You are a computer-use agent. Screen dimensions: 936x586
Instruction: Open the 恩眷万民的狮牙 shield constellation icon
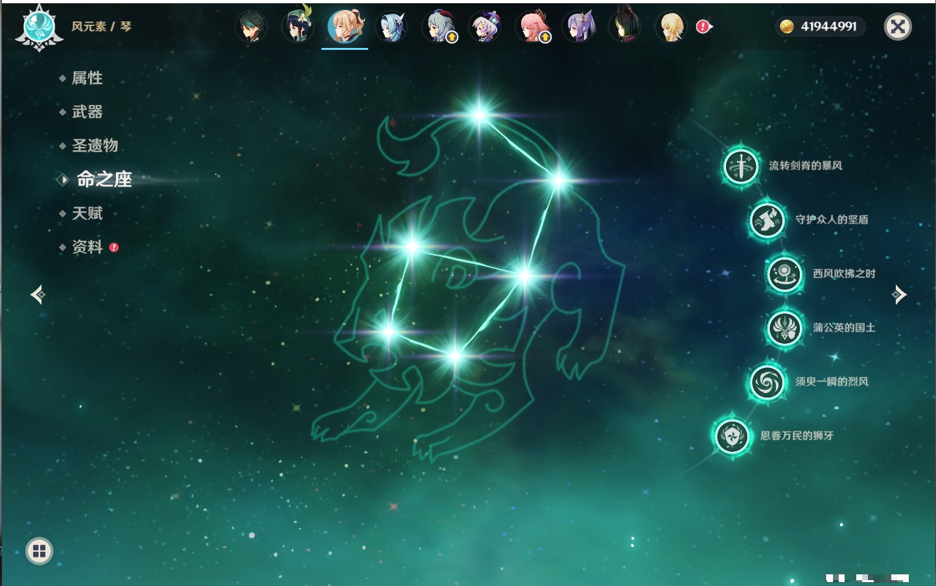pos(732,436)
